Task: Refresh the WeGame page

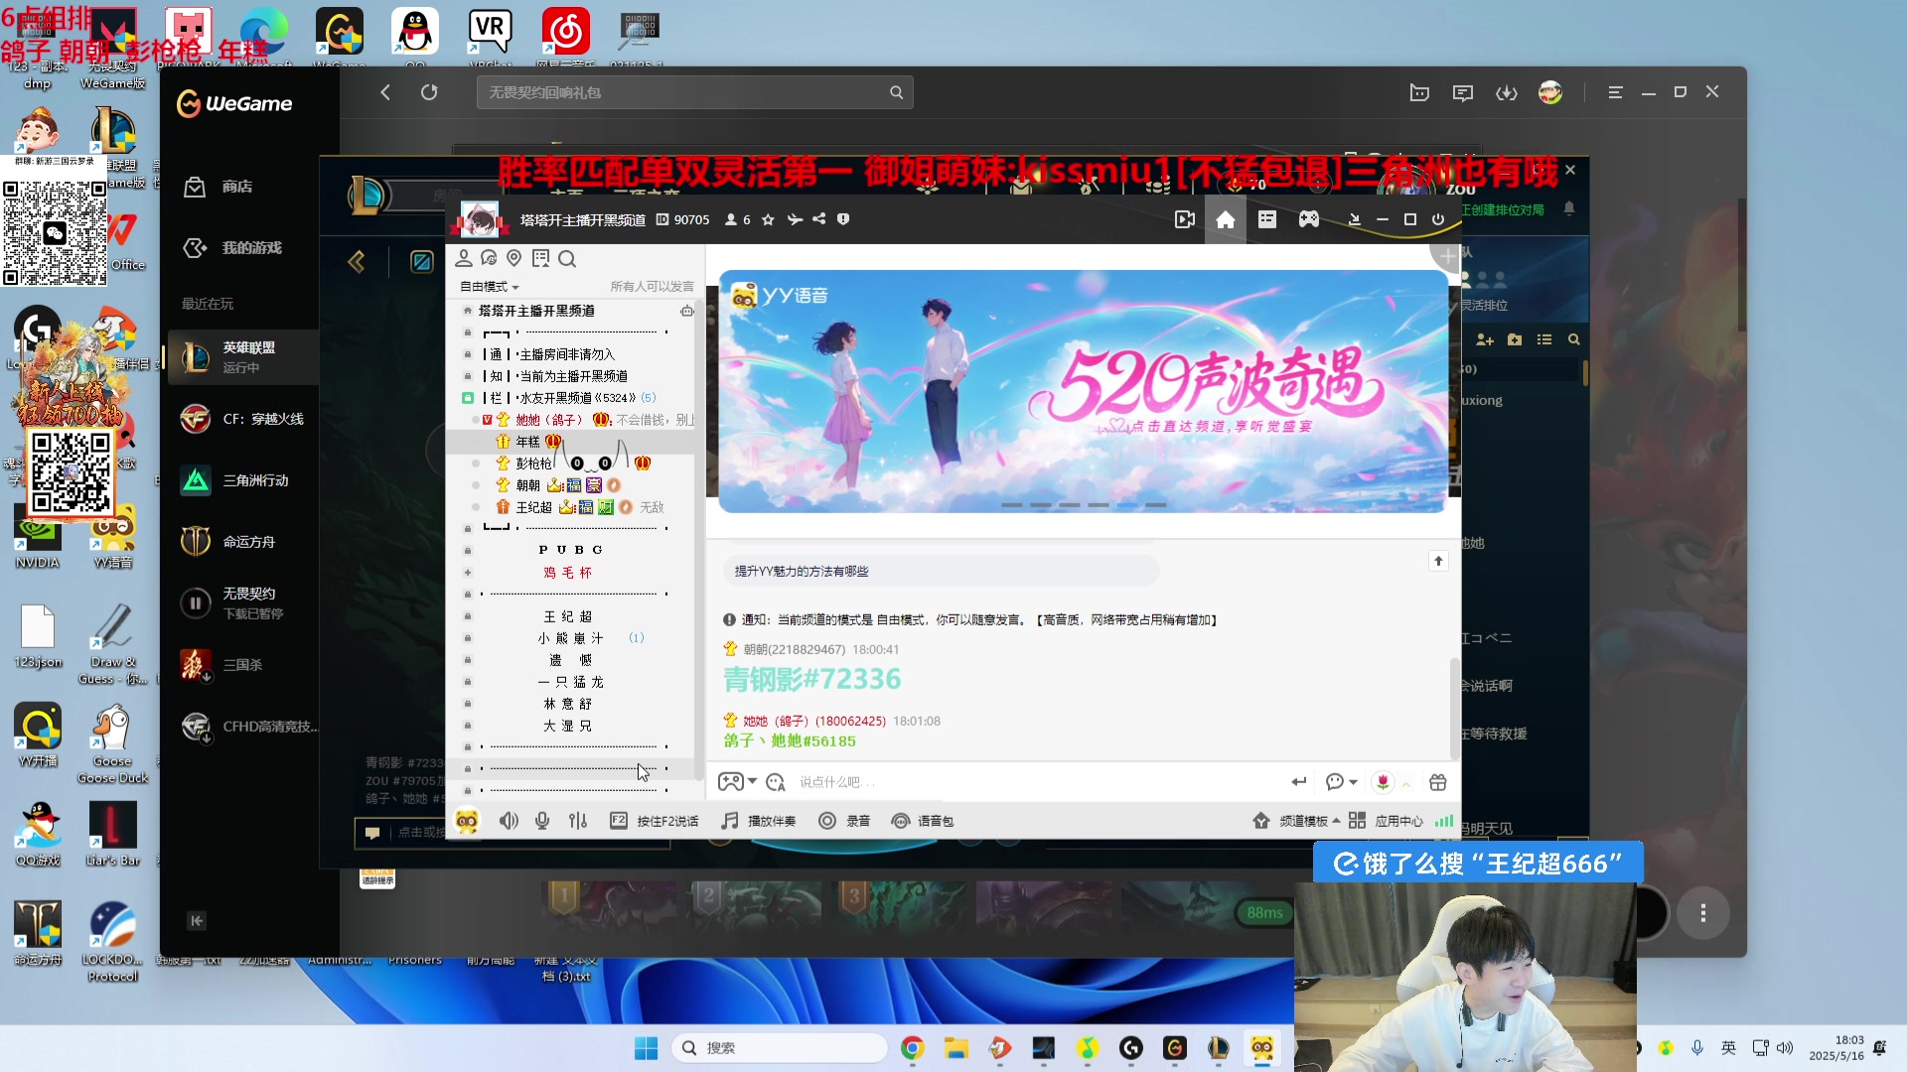Action: [x=429, y=92]
